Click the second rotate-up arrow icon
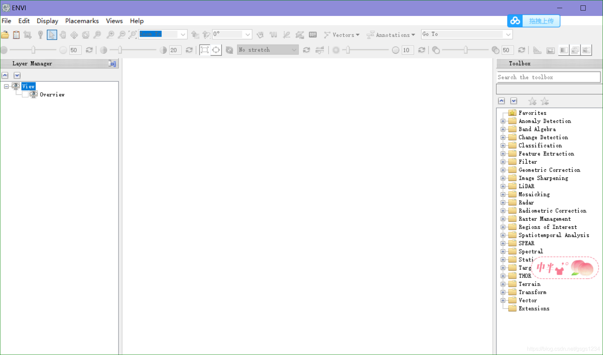This screenshot has height=355, width=603. point(206,35)
